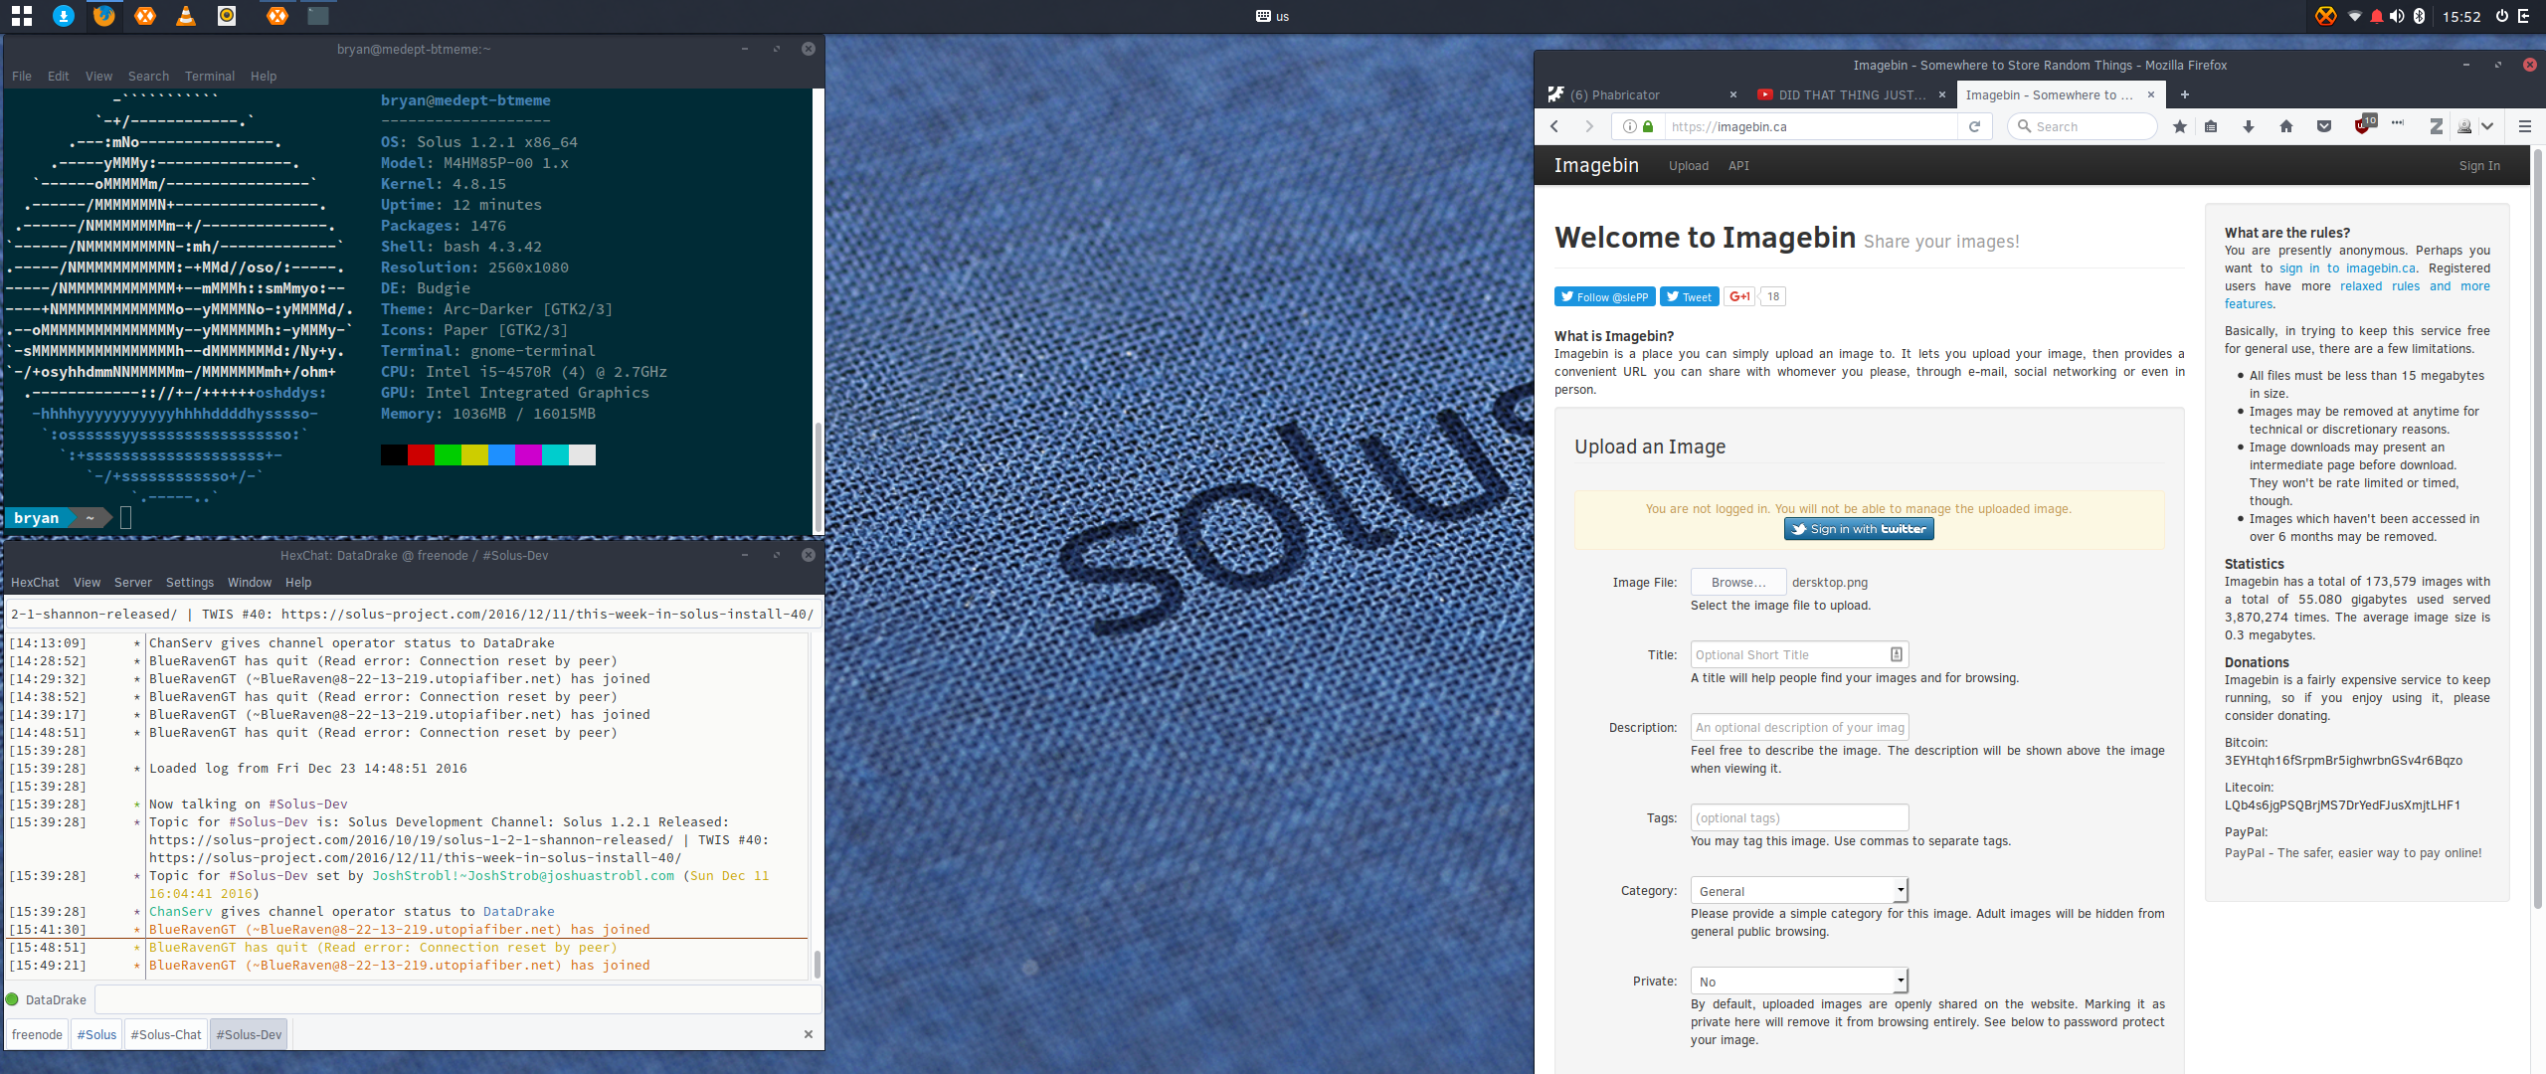Open uBlock Origin shield showing 10
Viewport: 2546px width, 1074px height.
(x=2364, y=124)
